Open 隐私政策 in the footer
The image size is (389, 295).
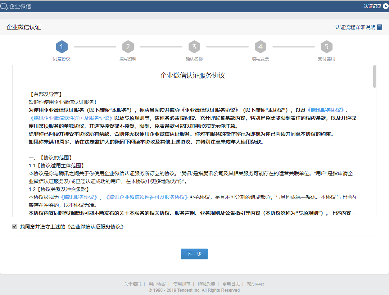point(207,284)
